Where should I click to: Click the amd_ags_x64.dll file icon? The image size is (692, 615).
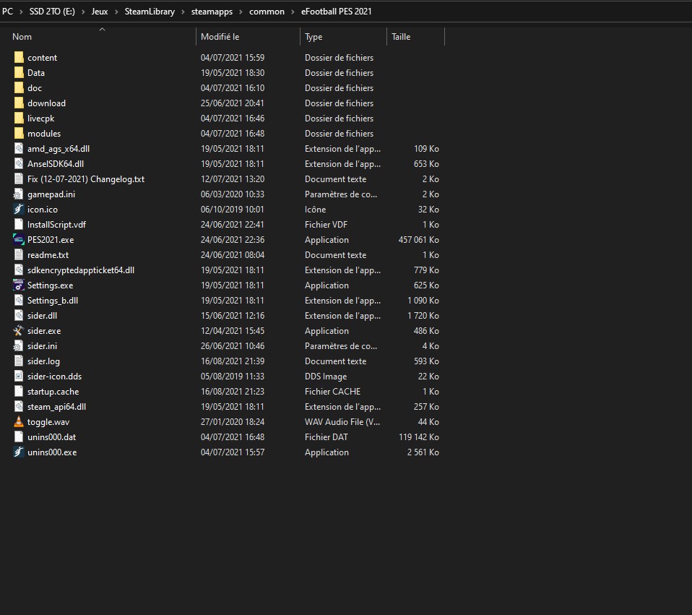click(x=19, y=148)
